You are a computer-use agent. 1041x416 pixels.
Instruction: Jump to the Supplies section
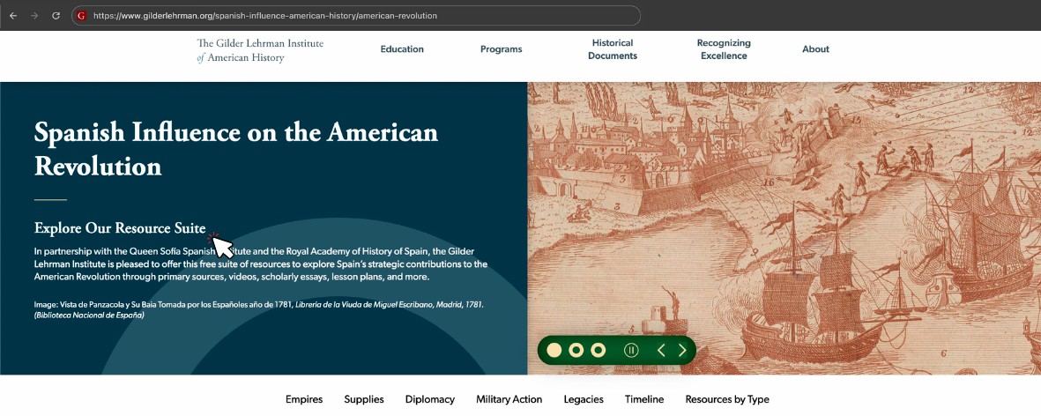[x=364, y=399]
